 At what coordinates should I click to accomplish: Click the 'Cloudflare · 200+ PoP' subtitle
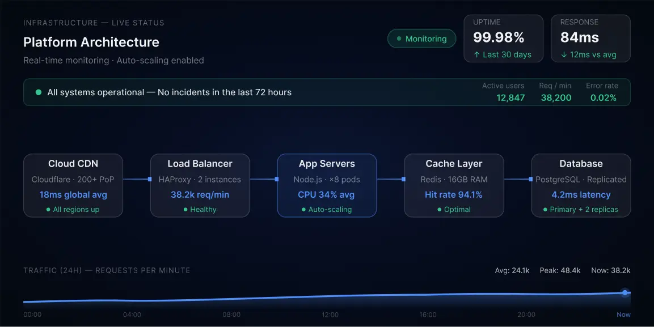(x=73, y=180)
